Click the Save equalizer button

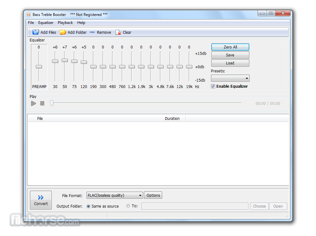[x=230, y=55]
